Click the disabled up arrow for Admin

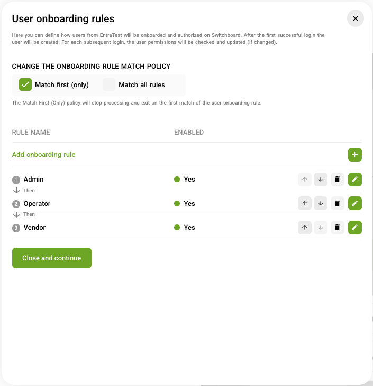(x=304, y=180)
